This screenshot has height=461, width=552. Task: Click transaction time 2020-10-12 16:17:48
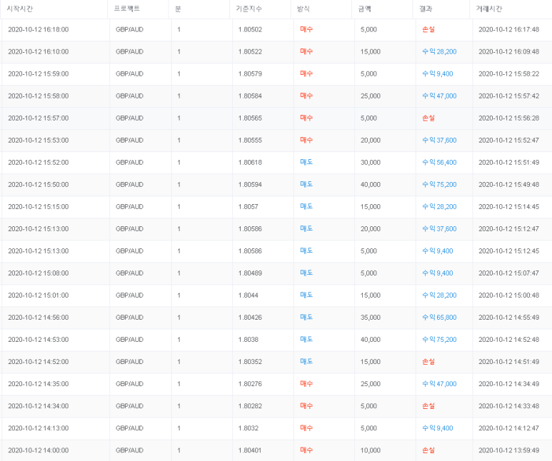(x=508, y=29)
